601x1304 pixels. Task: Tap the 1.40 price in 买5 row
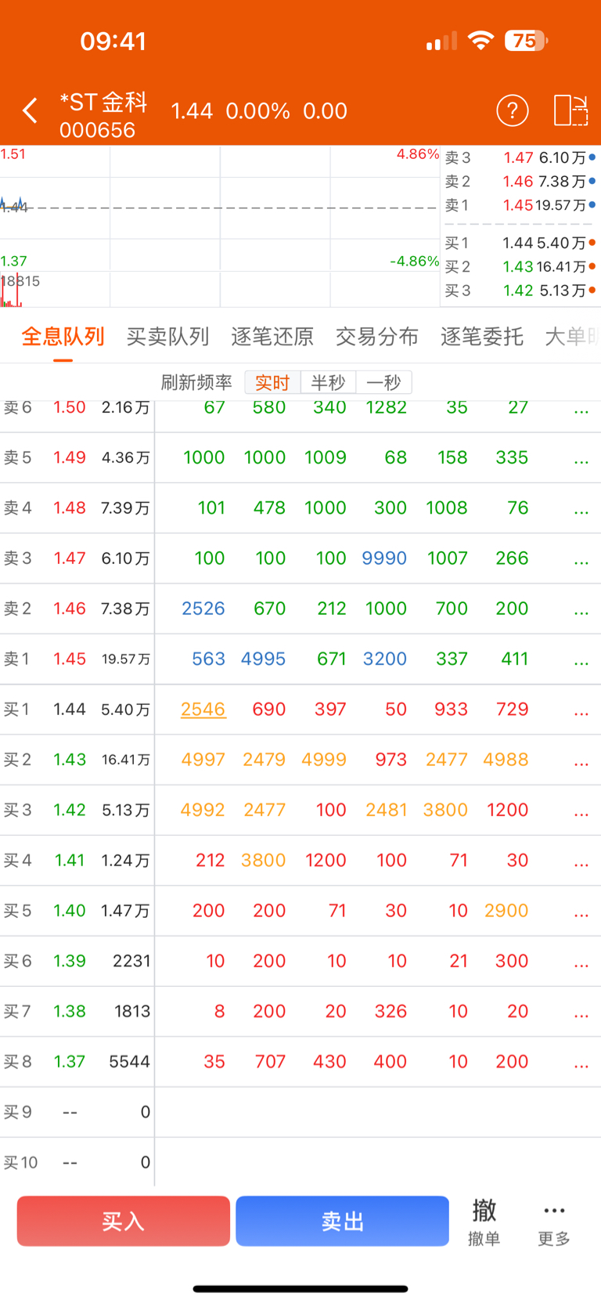(x=70, y=910)
